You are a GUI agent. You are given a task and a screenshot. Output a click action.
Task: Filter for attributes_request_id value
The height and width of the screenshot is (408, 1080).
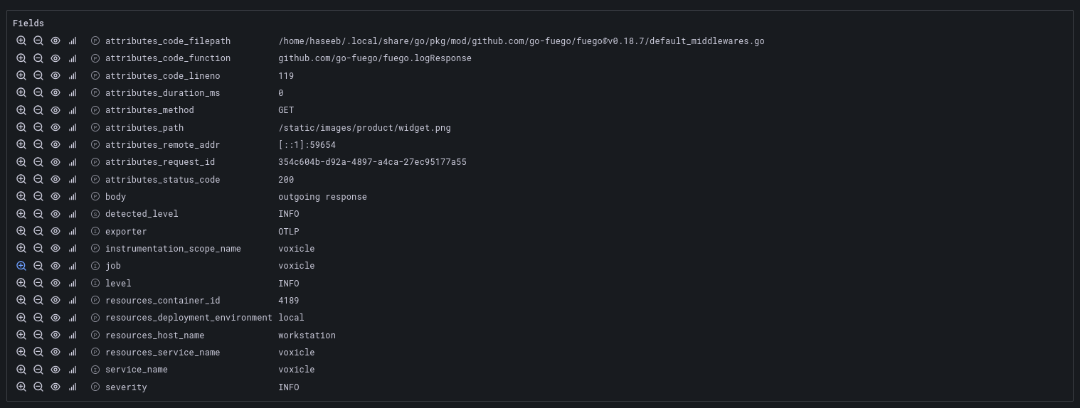click(x=21, y=162)
